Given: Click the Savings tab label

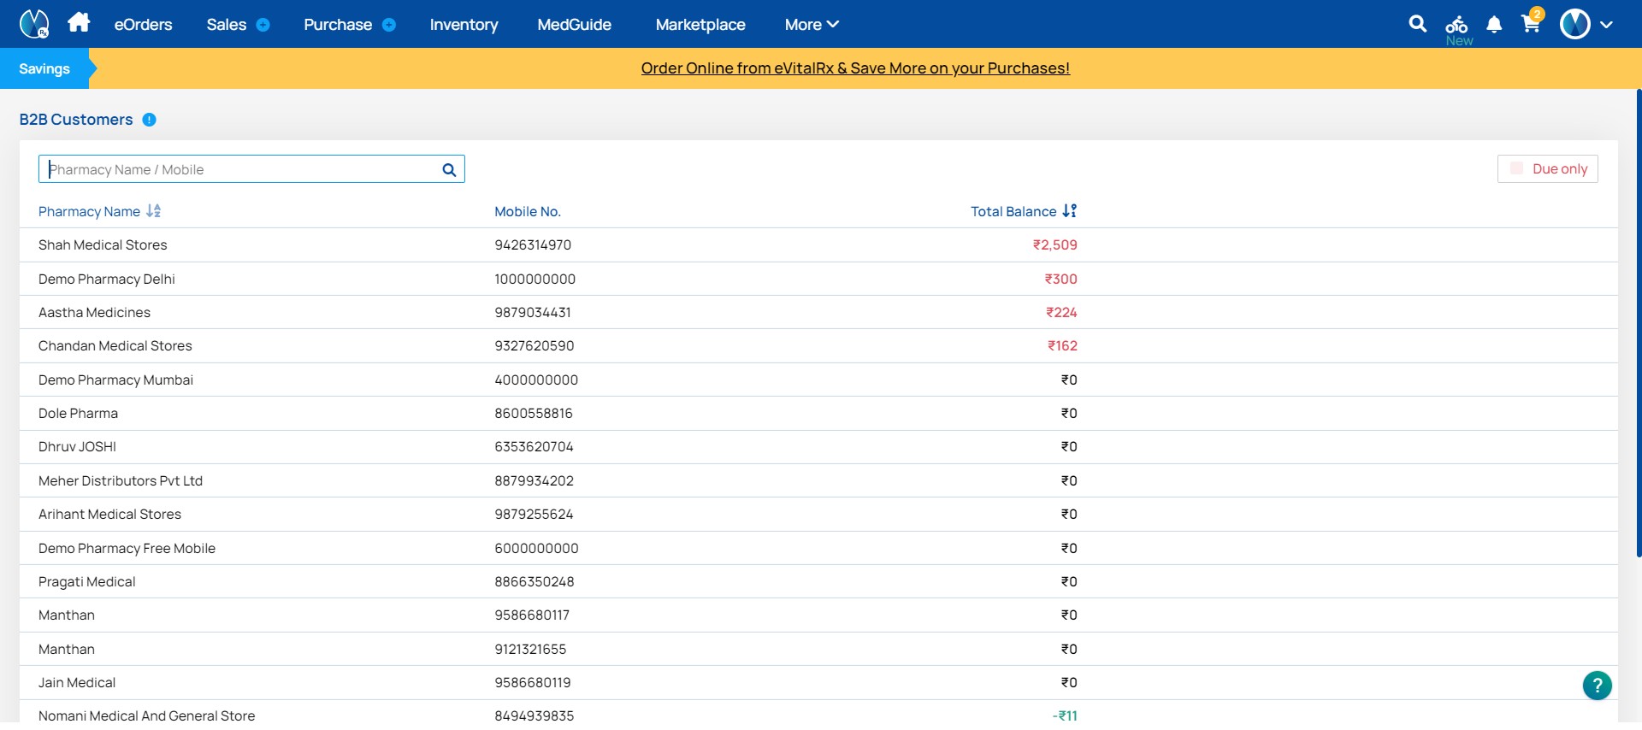Looking at the screenshot, I should click(x=44, y=68).
